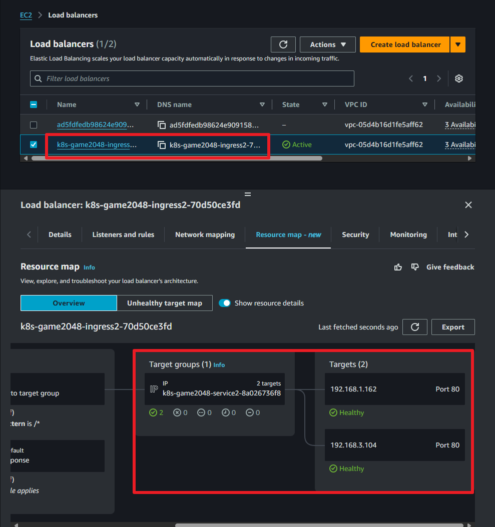
Task: Click Create load balancer button
Action: 405,44
